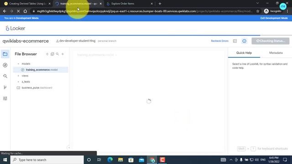Open the Project Health checklist icon
Image resolution: width=292 pixels, height=164 pixels.
[x=235, y=41]
